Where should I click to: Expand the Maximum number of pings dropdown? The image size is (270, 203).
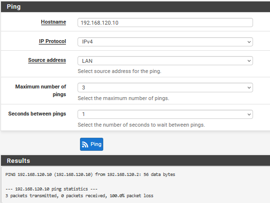point(165,87)
